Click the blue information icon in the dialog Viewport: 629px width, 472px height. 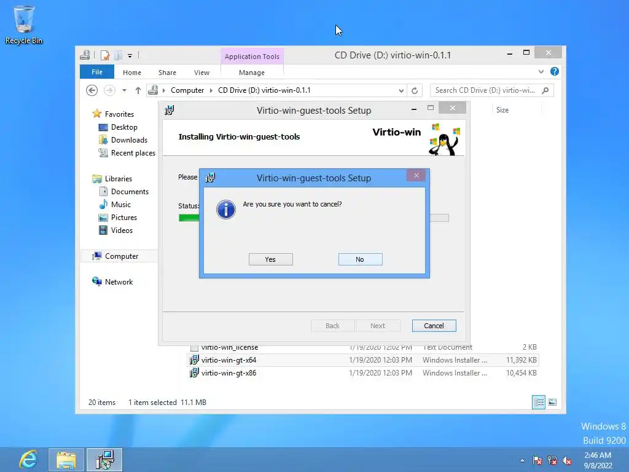(226, 210)
